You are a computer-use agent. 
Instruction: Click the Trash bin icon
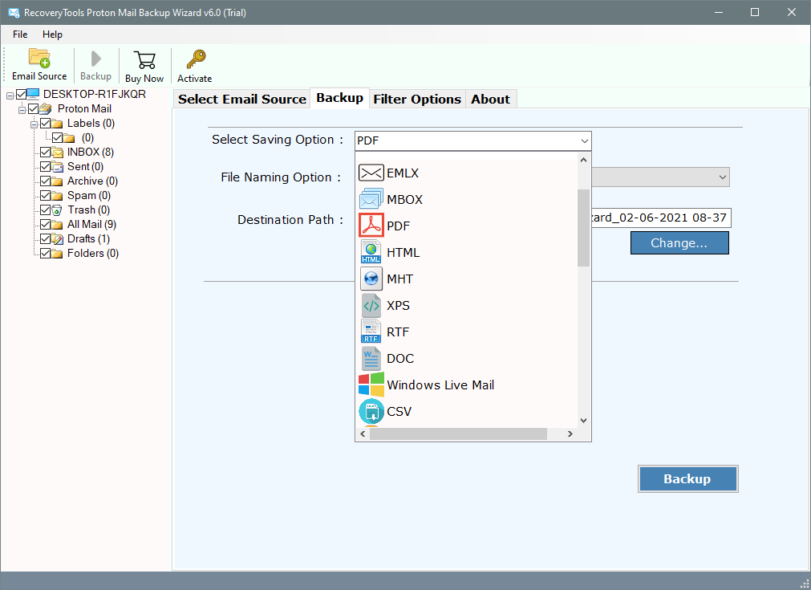[58, 210]
